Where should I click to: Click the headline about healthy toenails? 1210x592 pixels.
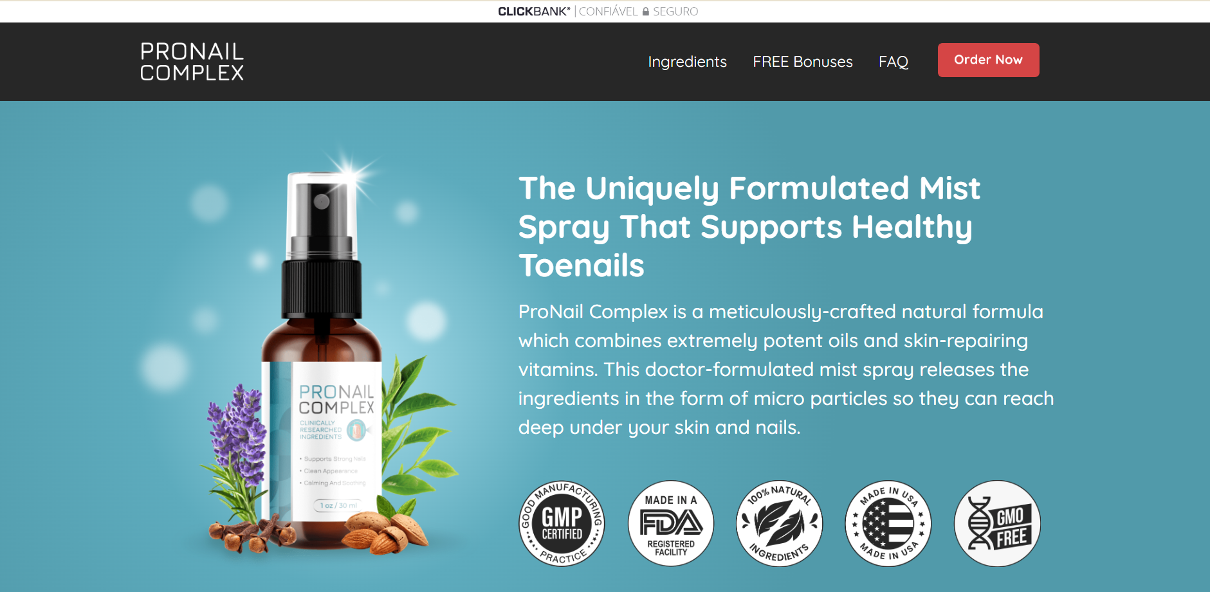point(749,226)
